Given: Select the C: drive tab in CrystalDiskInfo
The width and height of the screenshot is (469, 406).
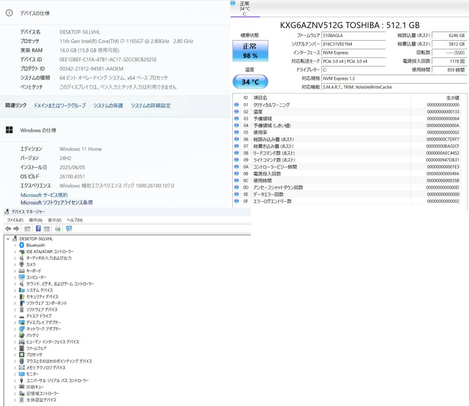Looking at the screenshot, I should click(x=245, y=9).
